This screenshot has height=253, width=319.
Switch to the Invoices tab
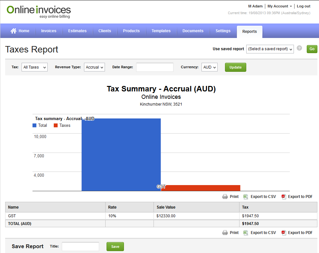49,31
